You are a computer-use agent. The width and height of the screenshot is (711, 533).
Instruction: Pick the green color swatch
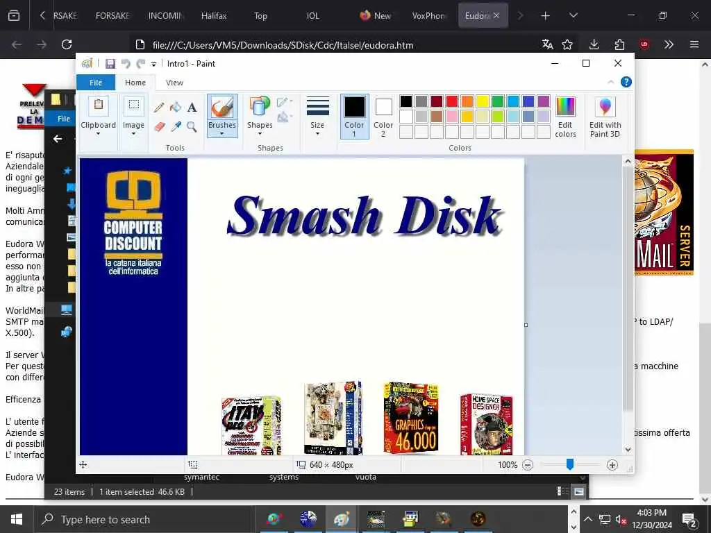click(x=497, y=101)
